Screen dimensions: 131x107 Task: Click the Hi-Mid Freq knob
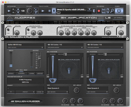coord(68,33)
